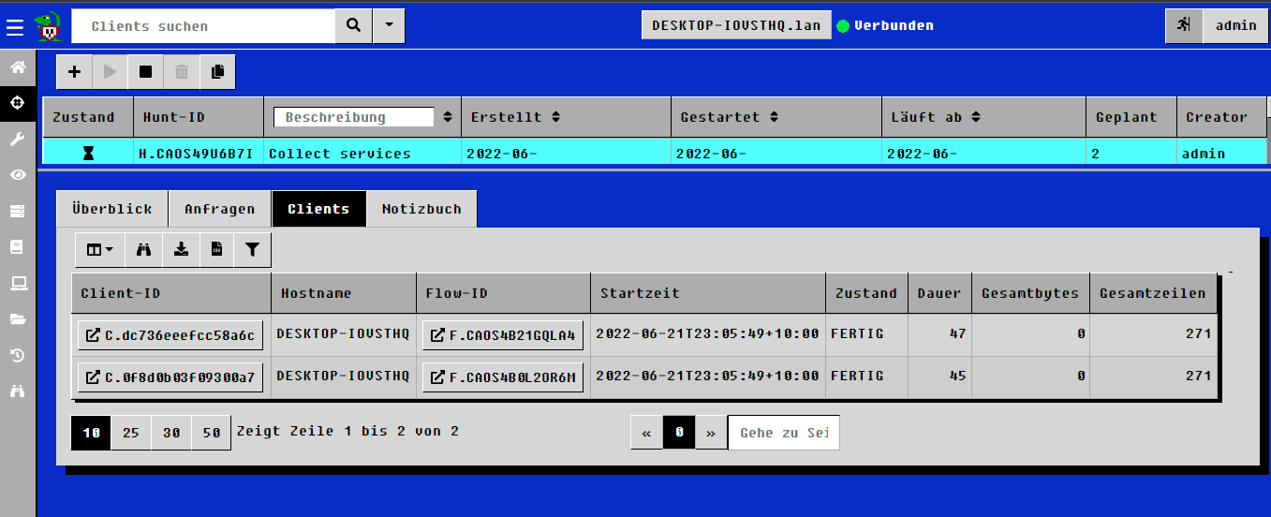Download the clients table data
The image size is (1271, 517).
181,250
